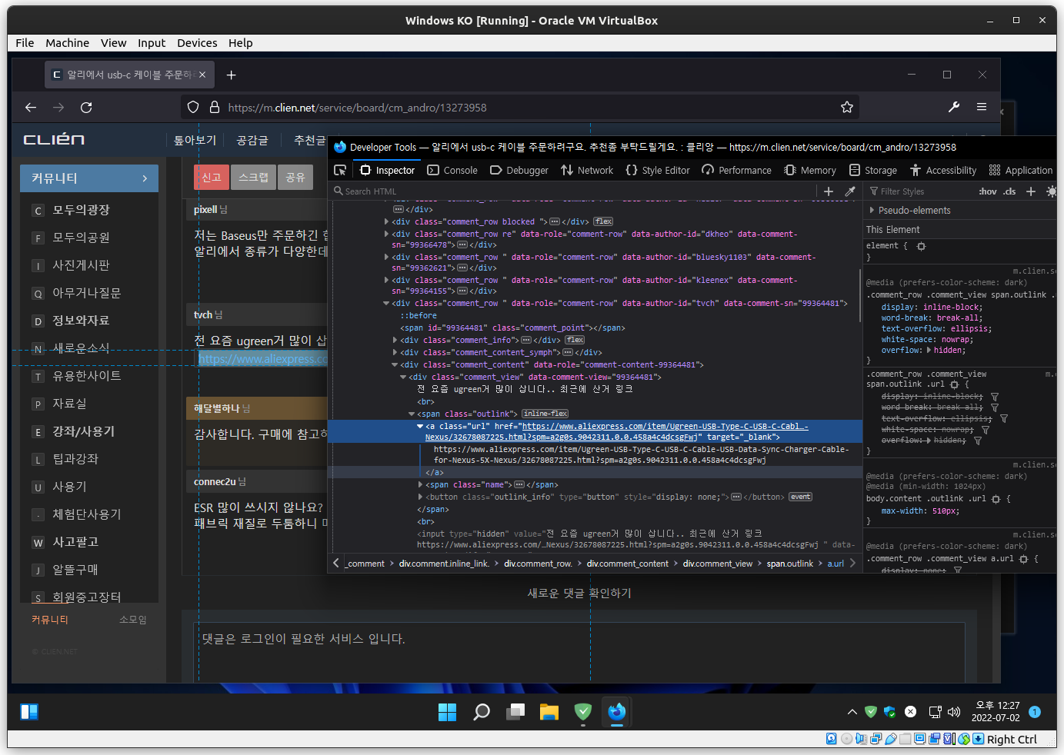Toggle the overridden display: inline-block filter icon
This screenshot has height=755, width=1064.
[x=994, y=397]
